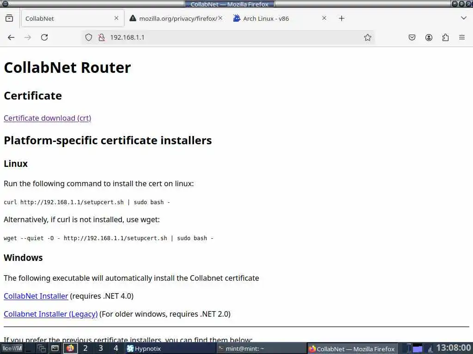Bookmark this page with the star
Viewport: 473px width, 354px height.
pos(367,37)
